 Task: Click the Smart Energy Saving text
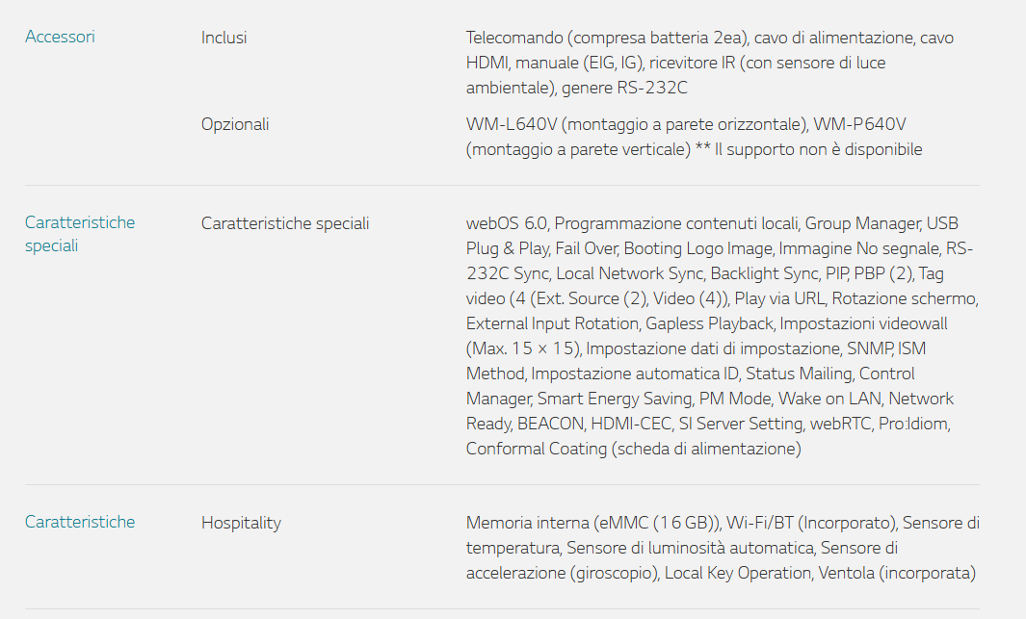click(x=616, y=399)
